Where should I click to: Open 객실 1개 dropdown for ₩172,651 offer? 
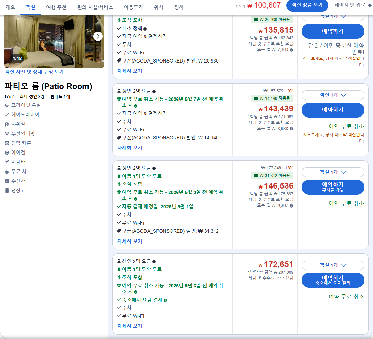tap(333, 265)
